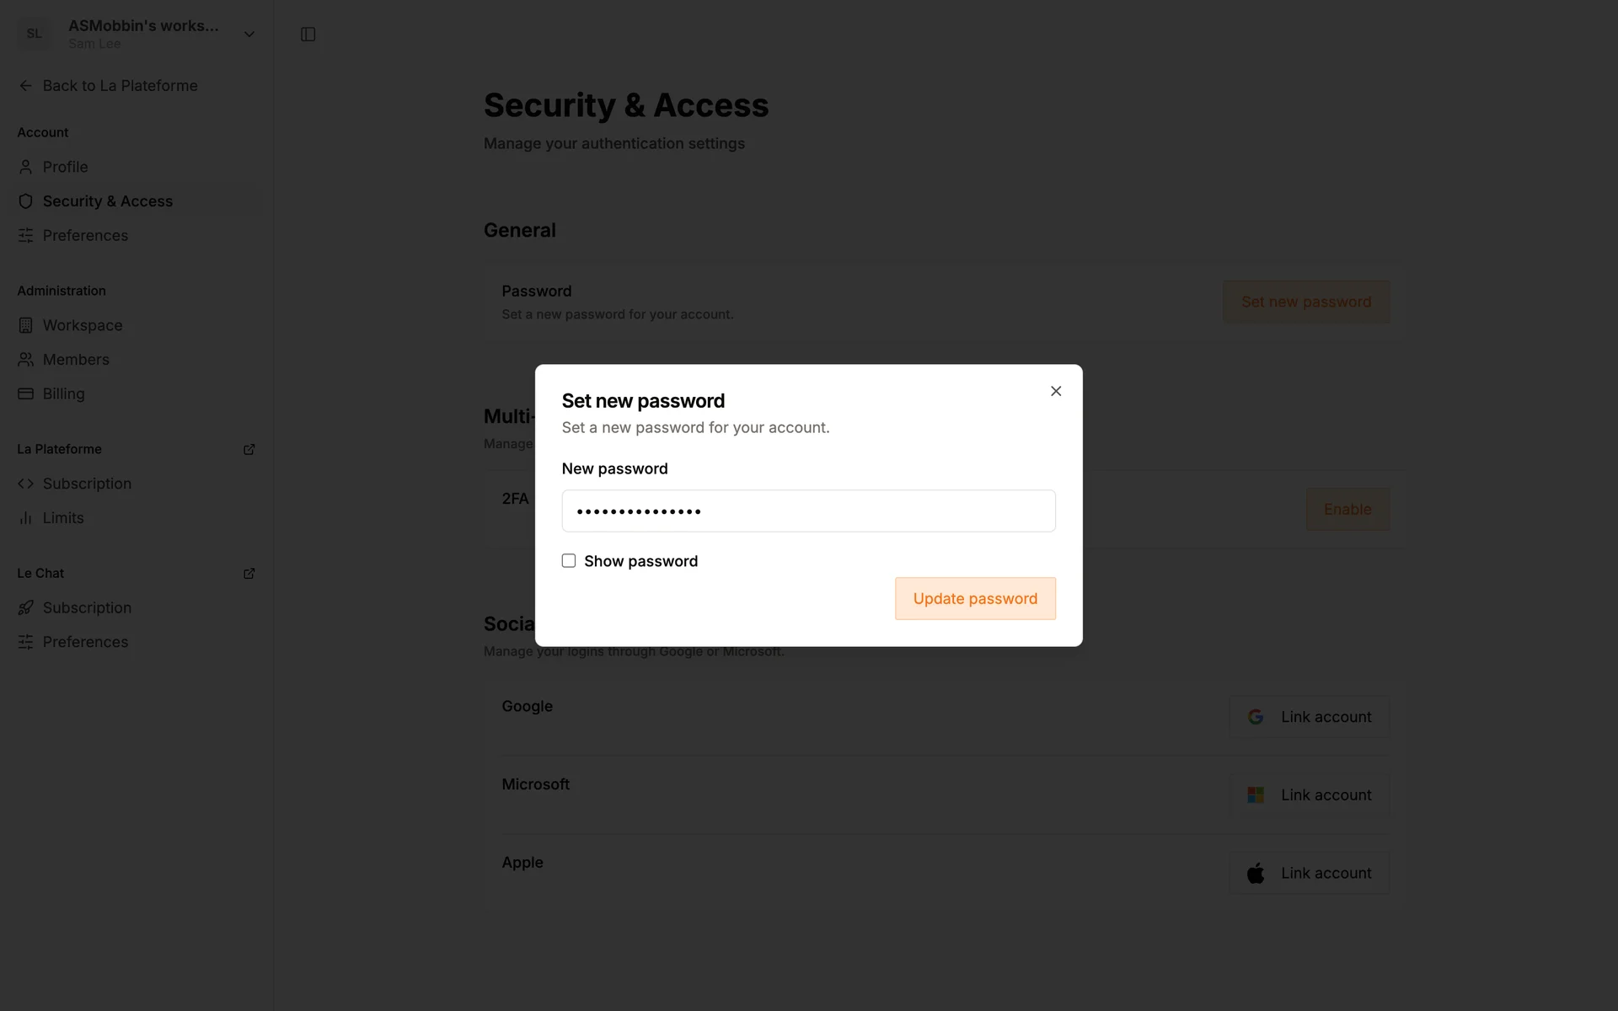Click the Microsoft logo icon
The width and height of the screenshot is (1618, 1011).
(x=1256, y=795)
